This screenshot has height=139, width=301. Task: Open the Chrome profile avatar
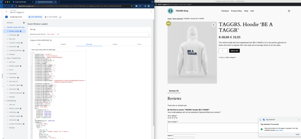coord(148,6)
